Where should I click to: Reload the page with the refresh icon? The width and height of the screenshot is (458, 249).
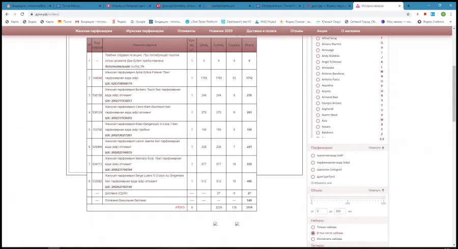pyautogui.click(x=22, y=14)
